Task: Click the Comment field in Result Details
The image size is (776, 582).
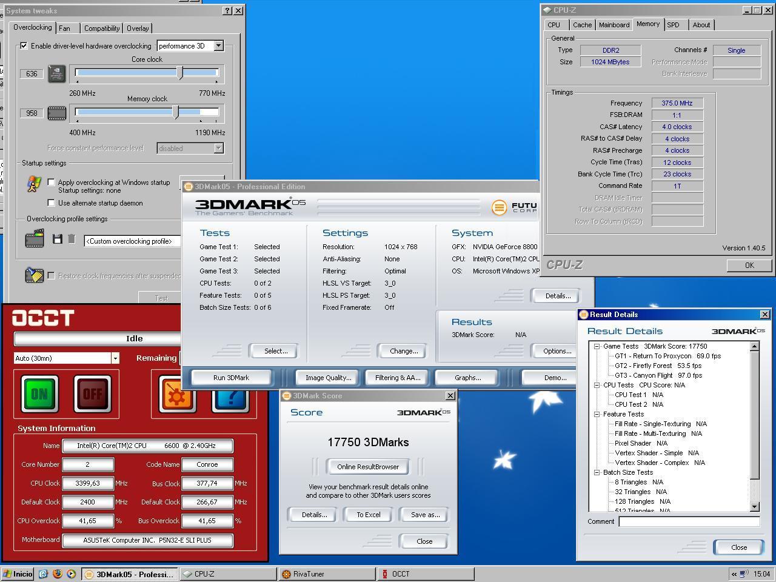Action: [x=689, y=521]
